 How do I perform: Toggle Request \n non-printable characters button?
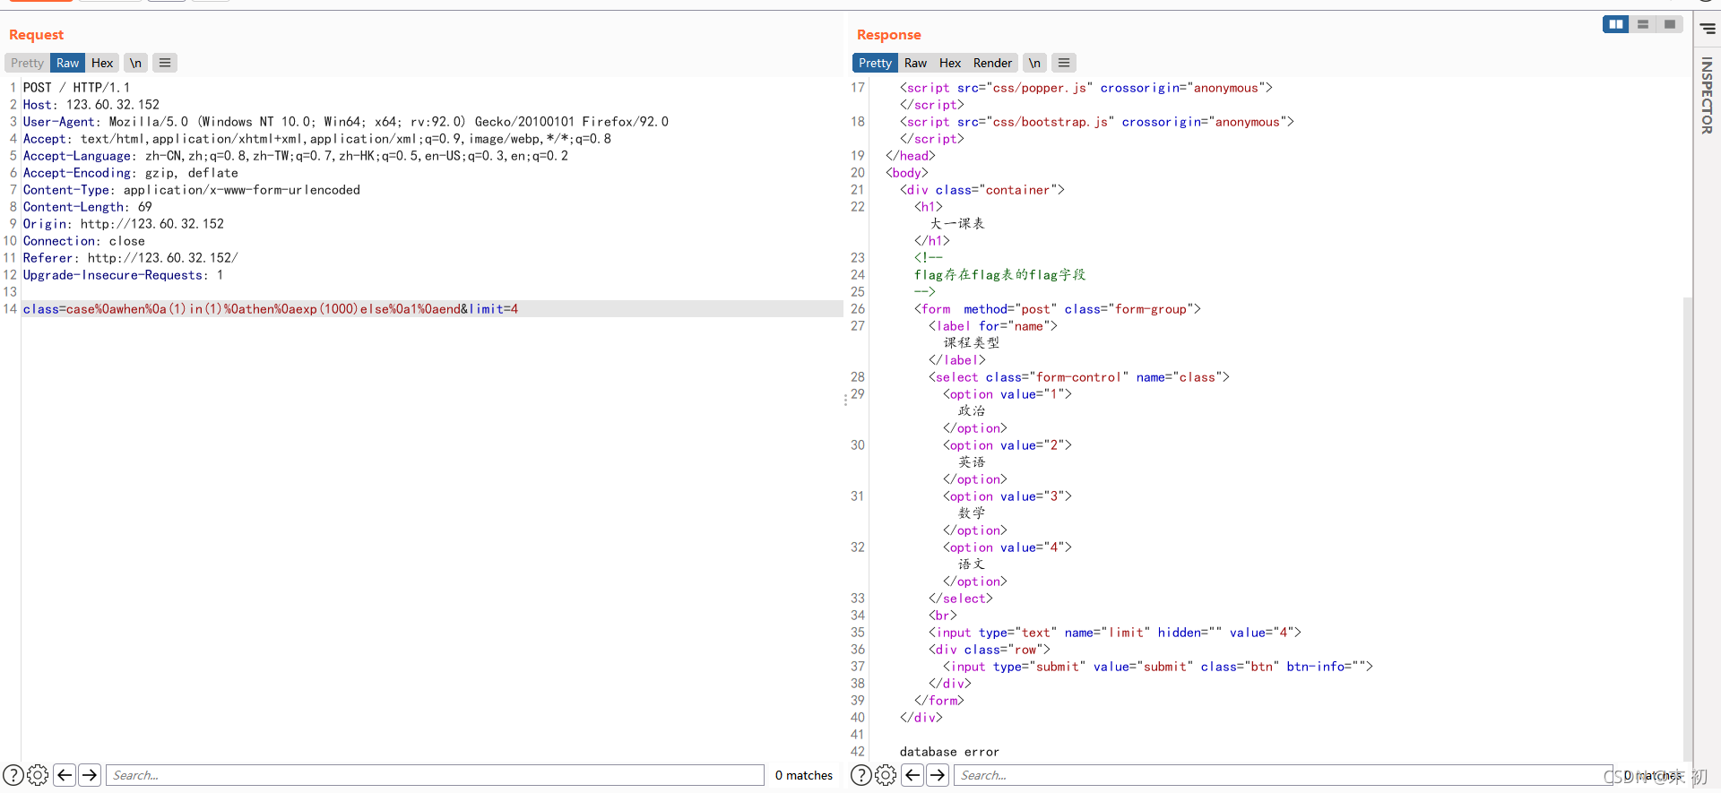click(135, 63)
